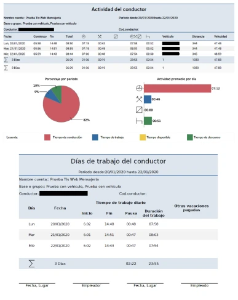Click the green Tiempo de descanso legend swatch
Viewport: 238px width, 300px height.
[x=190, y=137]
